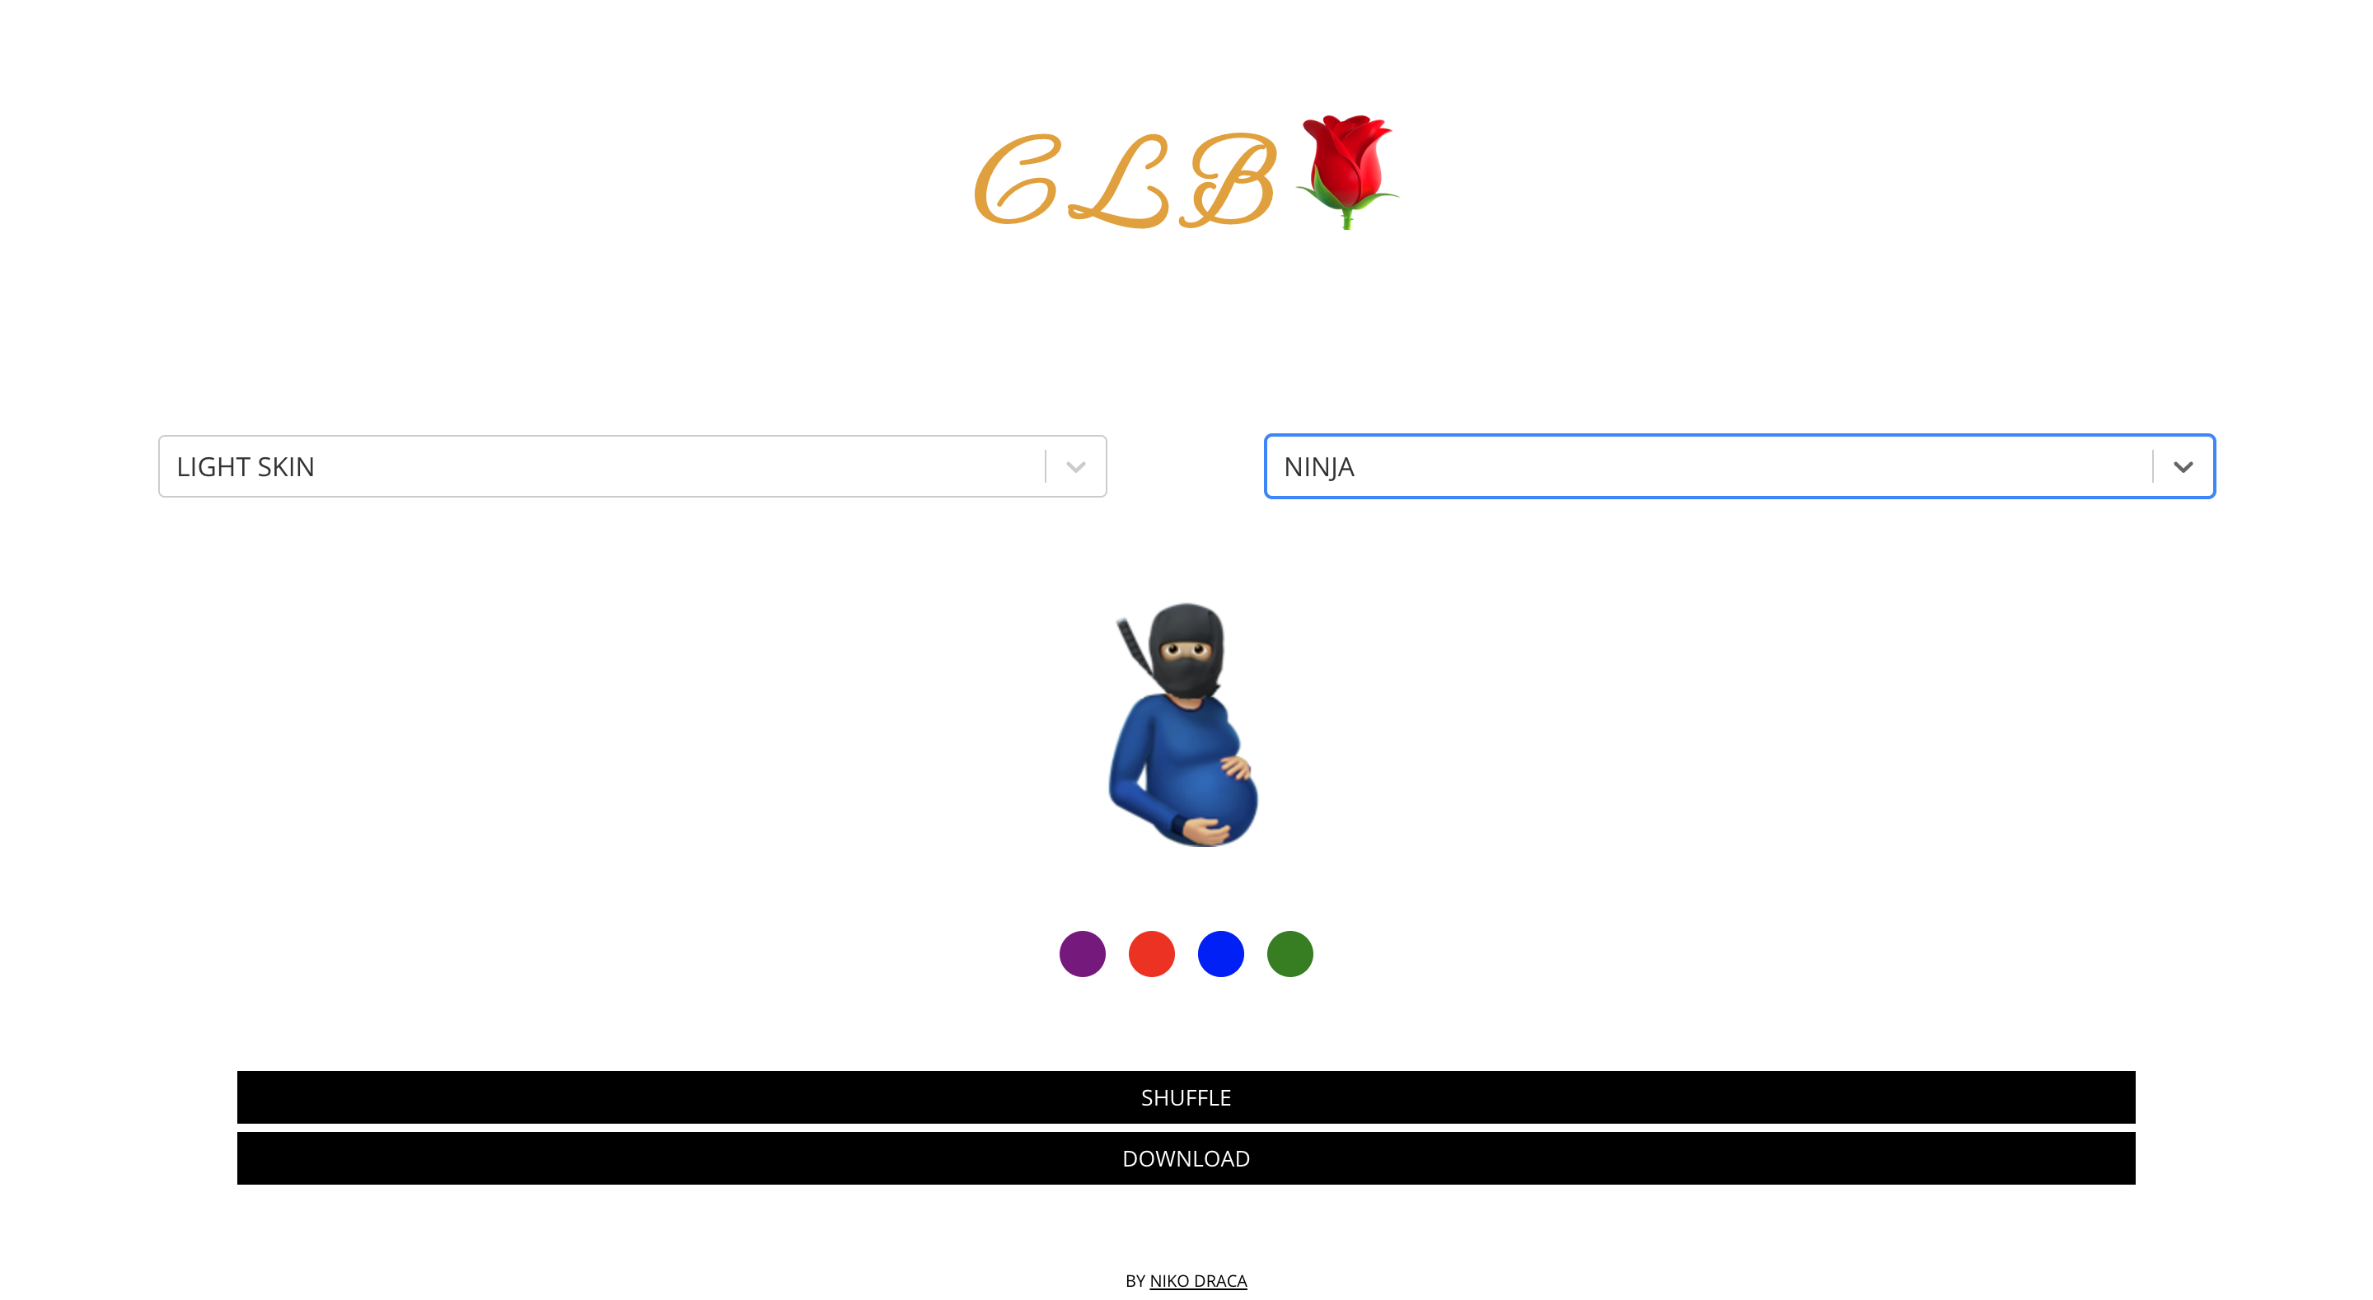Image resolution: width=2373 pixels, height=1300 pixels.
Task: Click the sword strap behind ninja's shoulder
Action: [x=1134, y=646]
